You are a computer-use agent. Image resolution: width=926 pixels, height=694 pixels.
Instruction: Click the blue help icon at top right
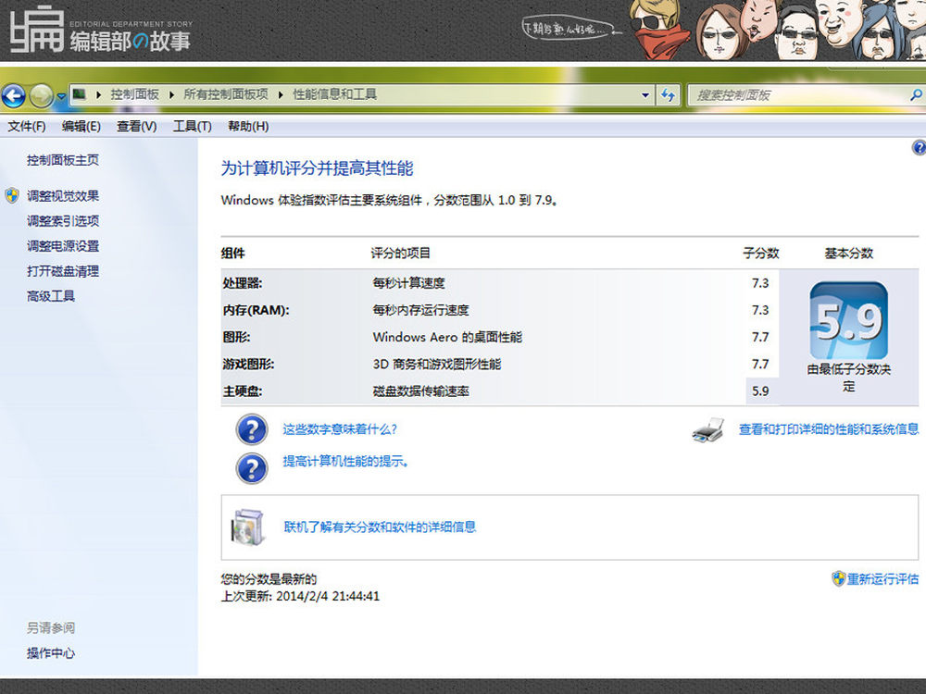pos(919,148)
